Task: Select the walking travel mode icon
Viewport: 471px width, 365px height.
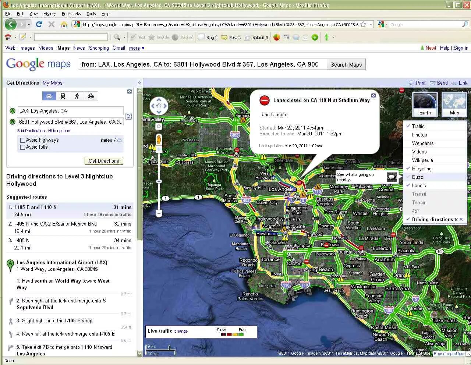Action: [77, 96]
